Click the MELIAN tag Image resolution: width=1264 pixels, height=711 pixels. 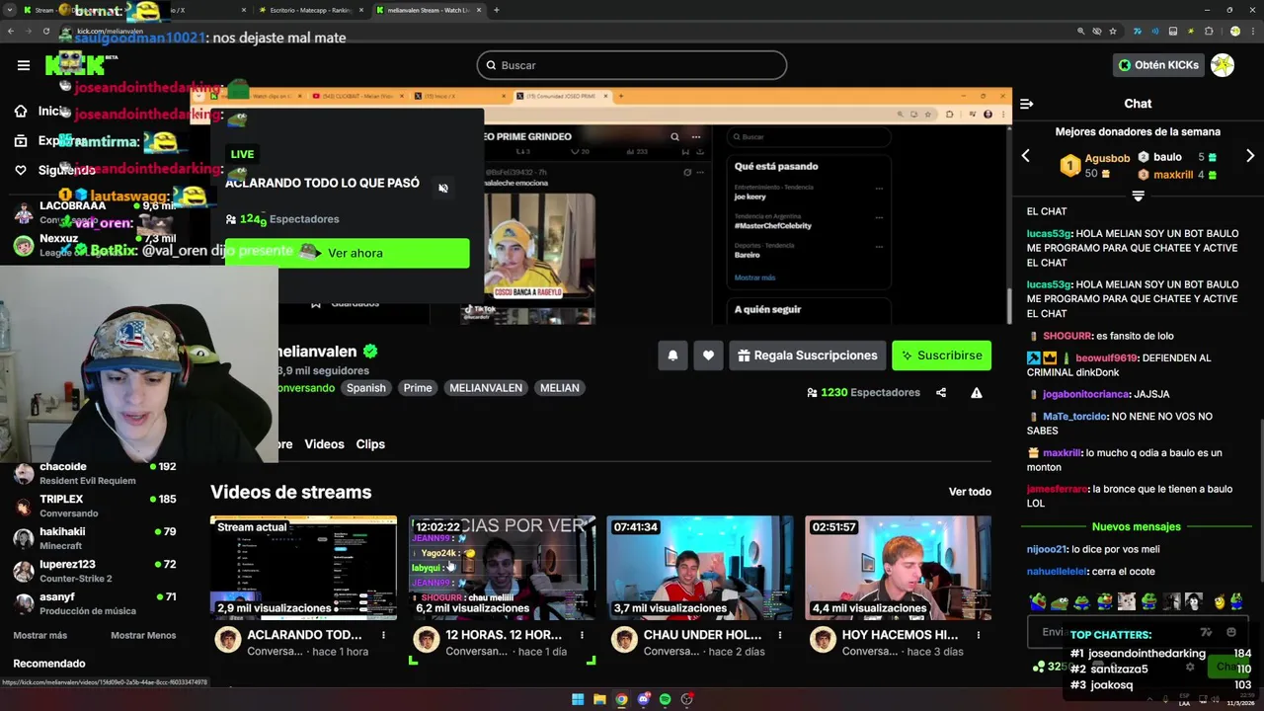pos(560,388)
